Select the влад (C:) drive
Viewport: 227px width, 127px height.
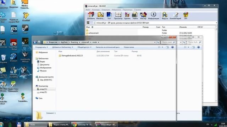coord(42,89)
